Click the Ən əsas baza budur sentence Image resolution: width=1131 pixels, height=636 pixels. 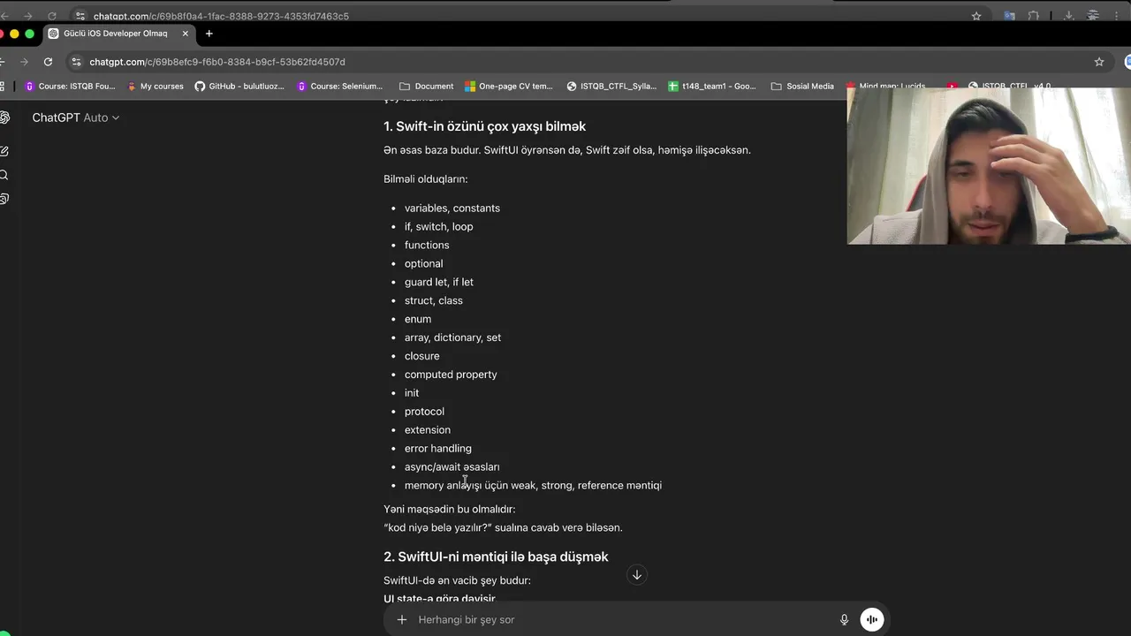click(x=567, y=150)
